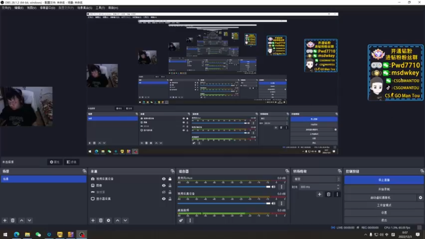425x239 pixels.
Task: Open the 帮助(H) menu
Action: (x=113, y=8)
